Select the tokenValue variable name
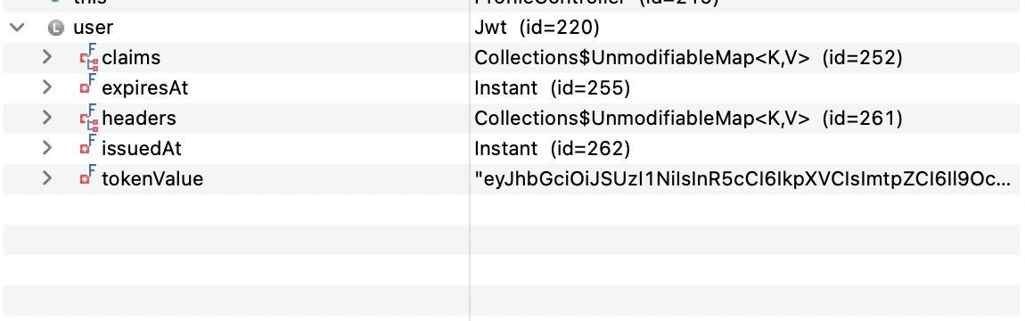Screen dimensions: 1025x321 pyautogui.click(x=152, y=178)
